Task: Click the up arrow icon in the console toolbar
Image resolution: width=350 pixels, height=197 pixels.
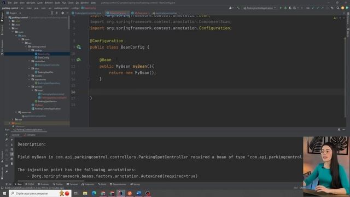Action: [x=12, y=140]
